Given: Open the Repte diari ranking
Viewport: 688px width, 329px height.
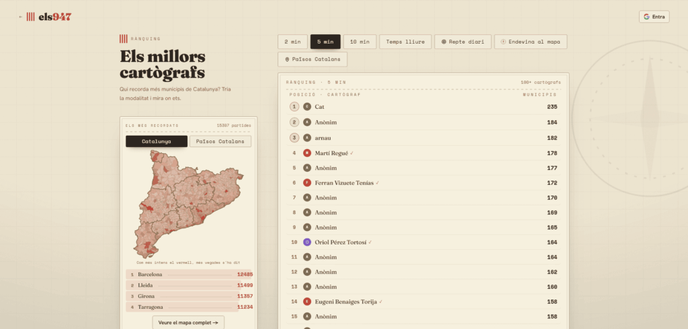Looking at the screenshot, I should point(463,42).
